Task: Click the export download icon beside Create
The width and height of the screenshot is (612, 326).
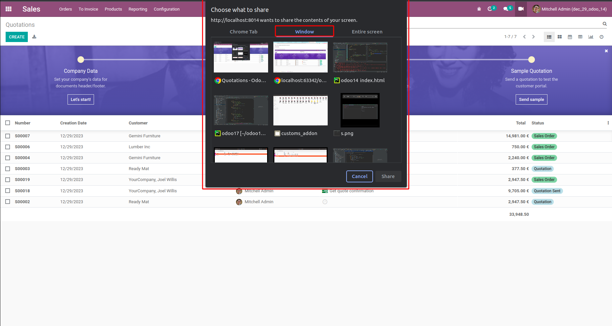Action: point(34,37)
